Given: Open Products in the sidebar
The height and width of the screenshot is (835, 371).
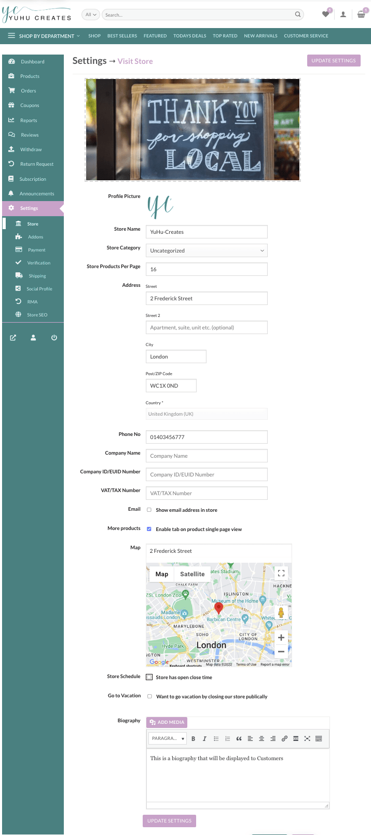Looking at the screenshot, I should point(33,76).
